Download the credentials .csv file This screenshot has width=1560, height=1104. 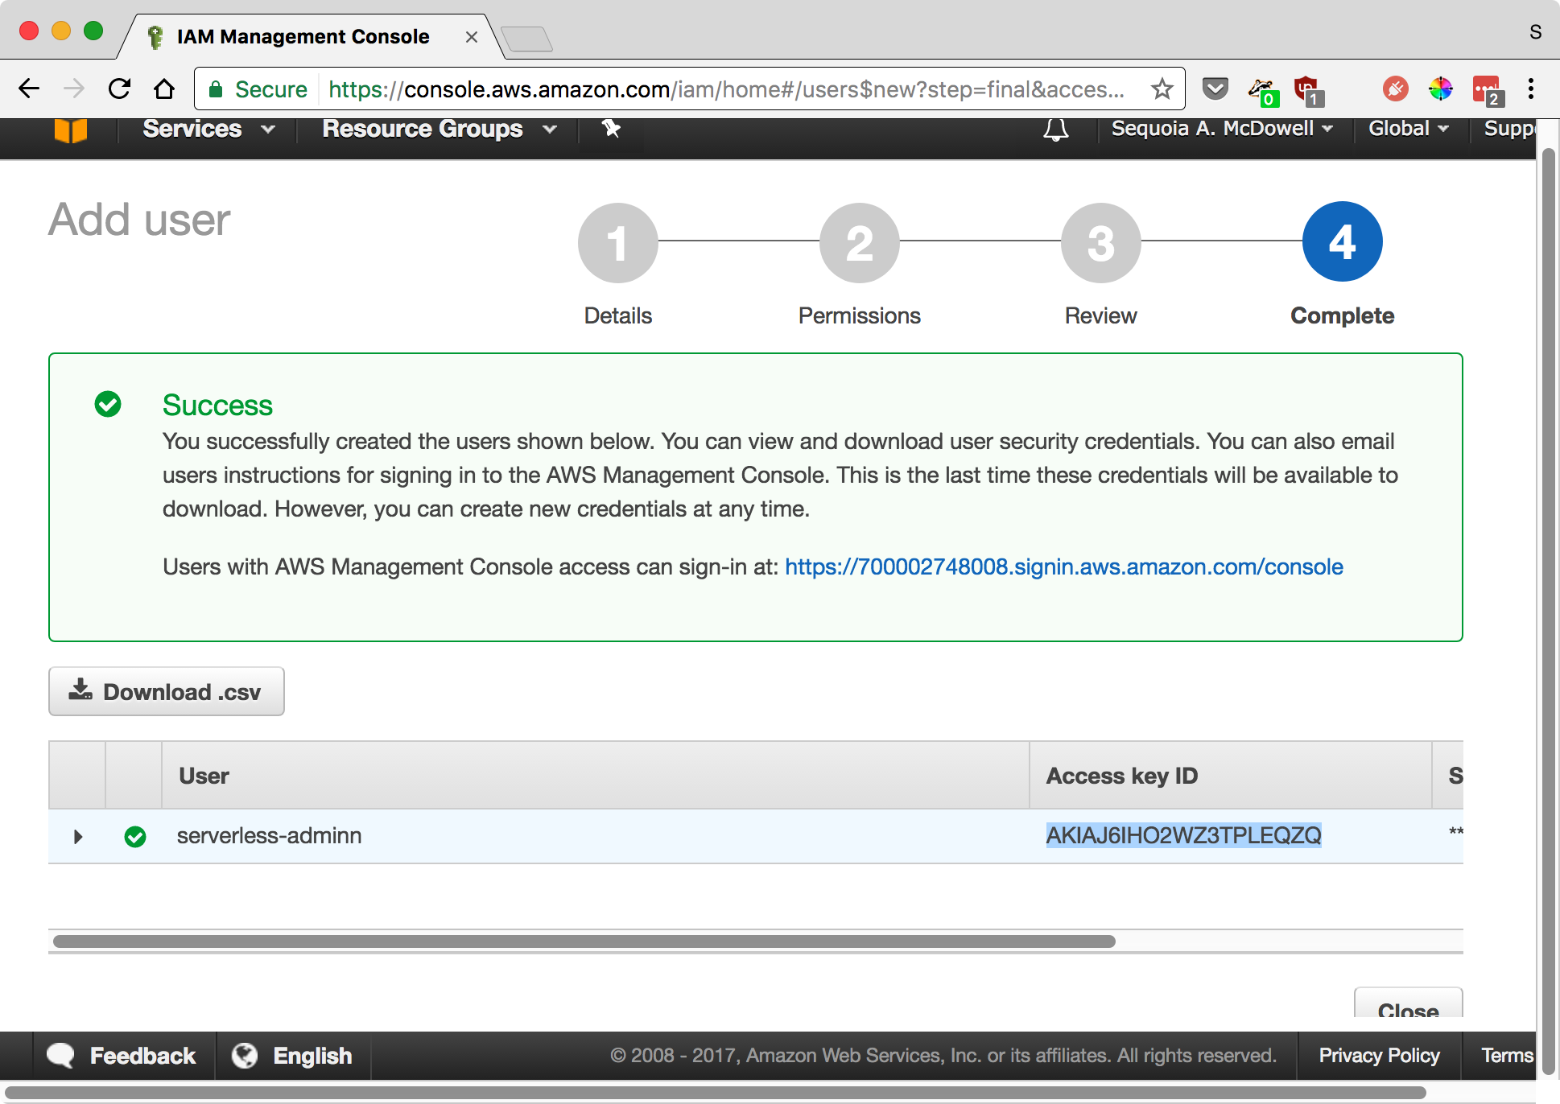click(x=166, y=691)
